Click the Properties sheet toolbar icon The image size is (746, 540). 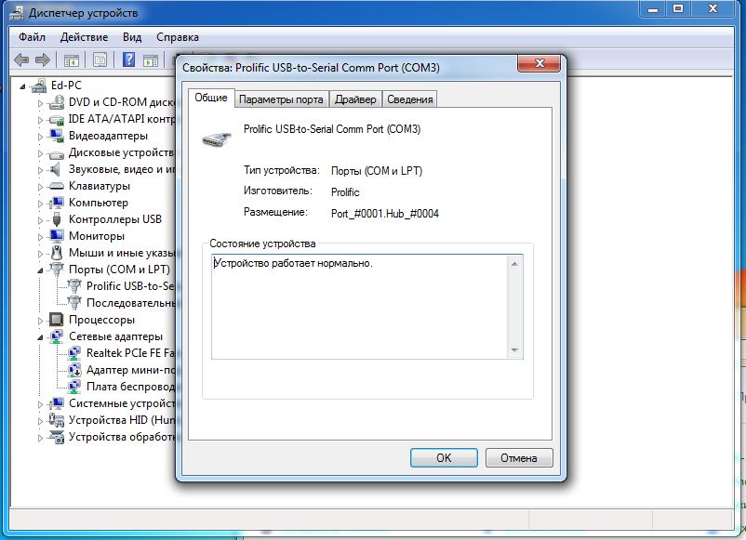tap(100, 60)
